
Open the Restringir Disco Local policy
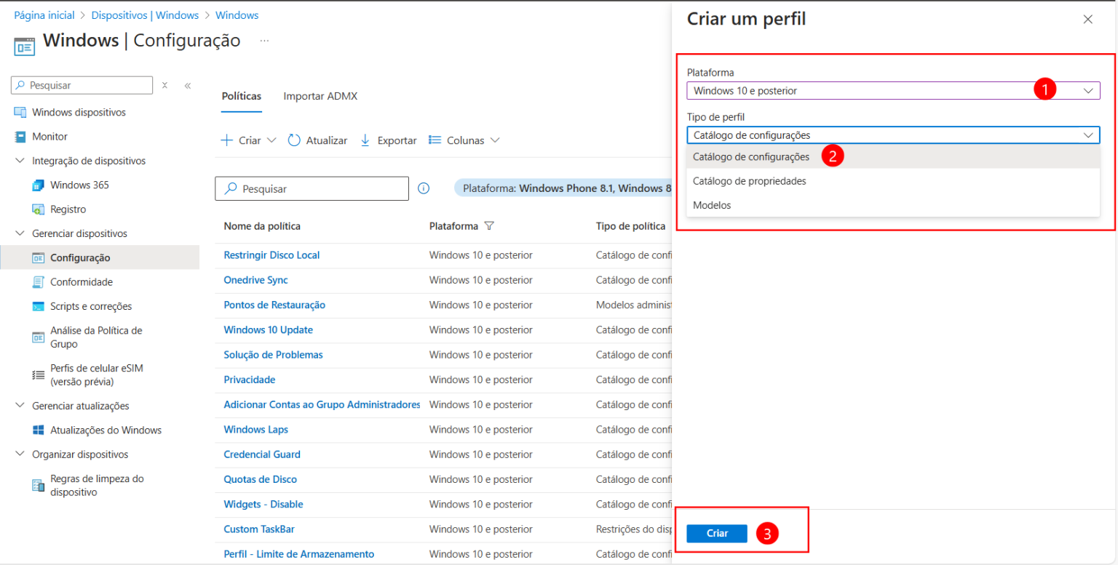pos(271,255)
